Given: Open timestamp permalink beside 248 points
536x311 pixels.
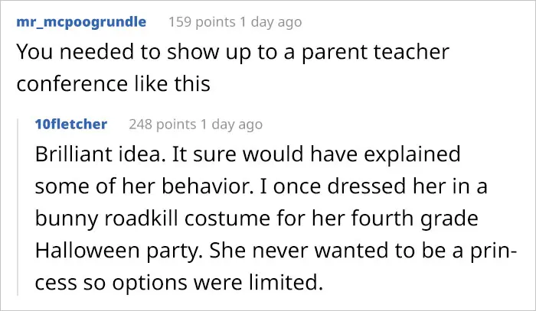Looking at the screenshot, I should click(234, 124).
